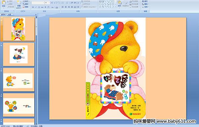Screen dimensions: 199x127
Task: Open Drawing group dialog launcher
Action: [140, 11]
